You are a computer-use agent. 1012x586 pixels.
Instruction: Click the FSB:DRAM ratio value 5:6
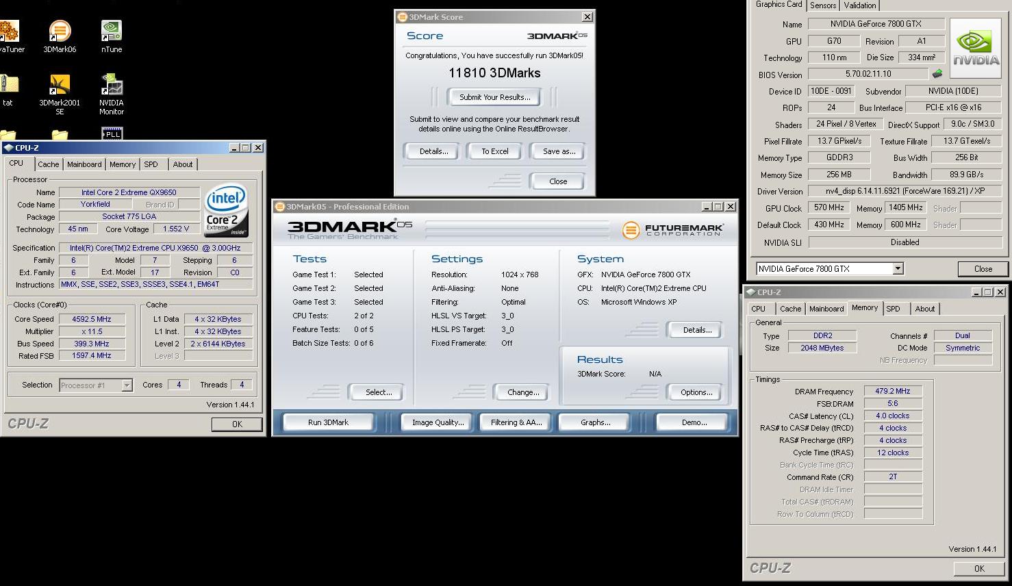[893, 404]
